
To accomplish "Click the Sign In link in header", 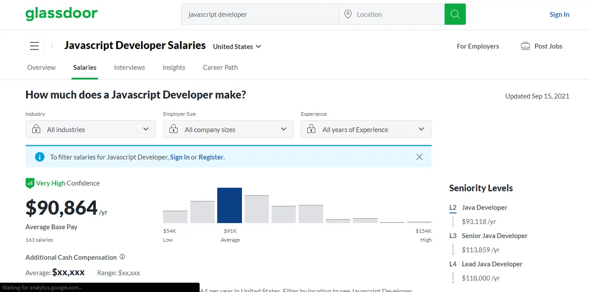I will (x=559, y=14).
